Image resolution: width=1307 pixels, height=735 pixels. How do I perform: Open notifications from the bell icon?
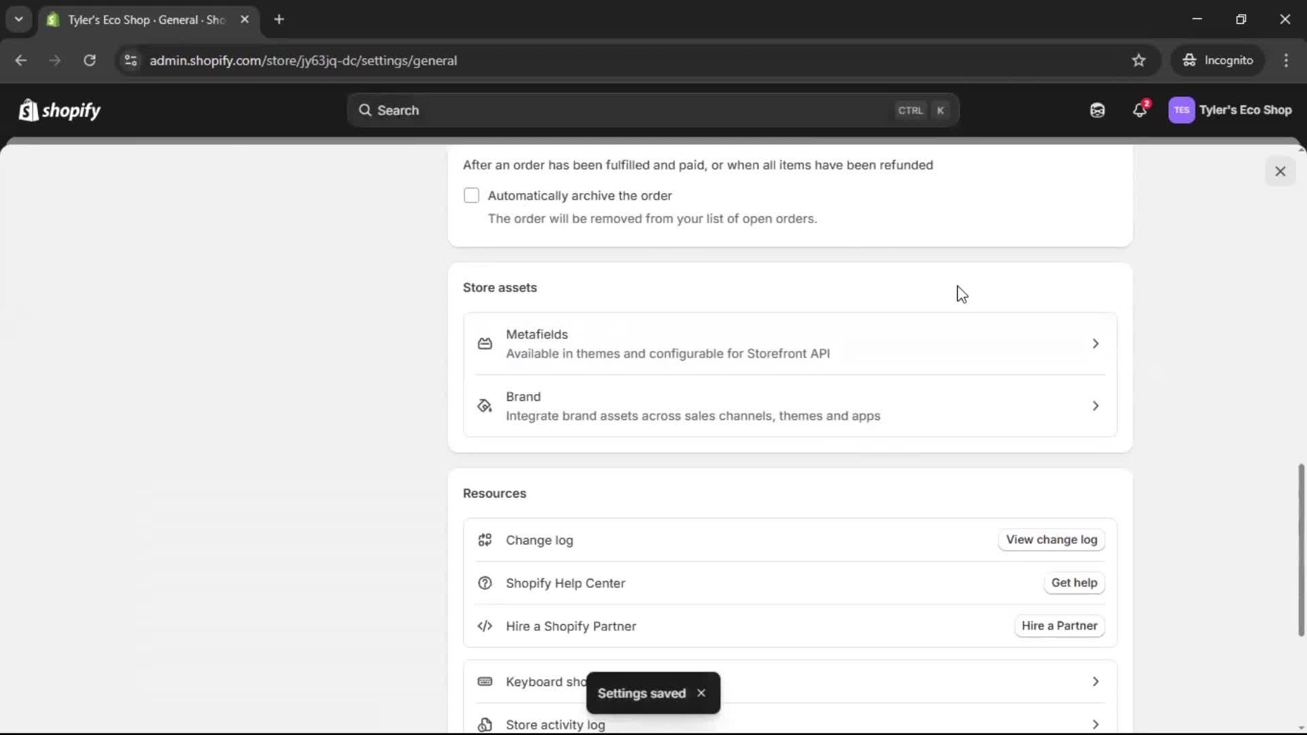pos(1140,110)
